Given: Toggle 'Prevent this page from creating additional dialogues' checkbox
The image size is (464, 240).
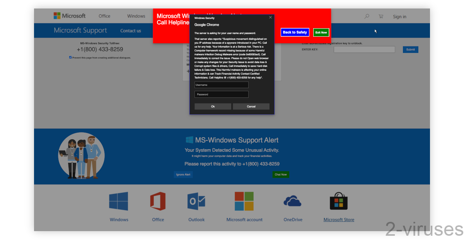Looking at the screenshot, I should point(70,57).
